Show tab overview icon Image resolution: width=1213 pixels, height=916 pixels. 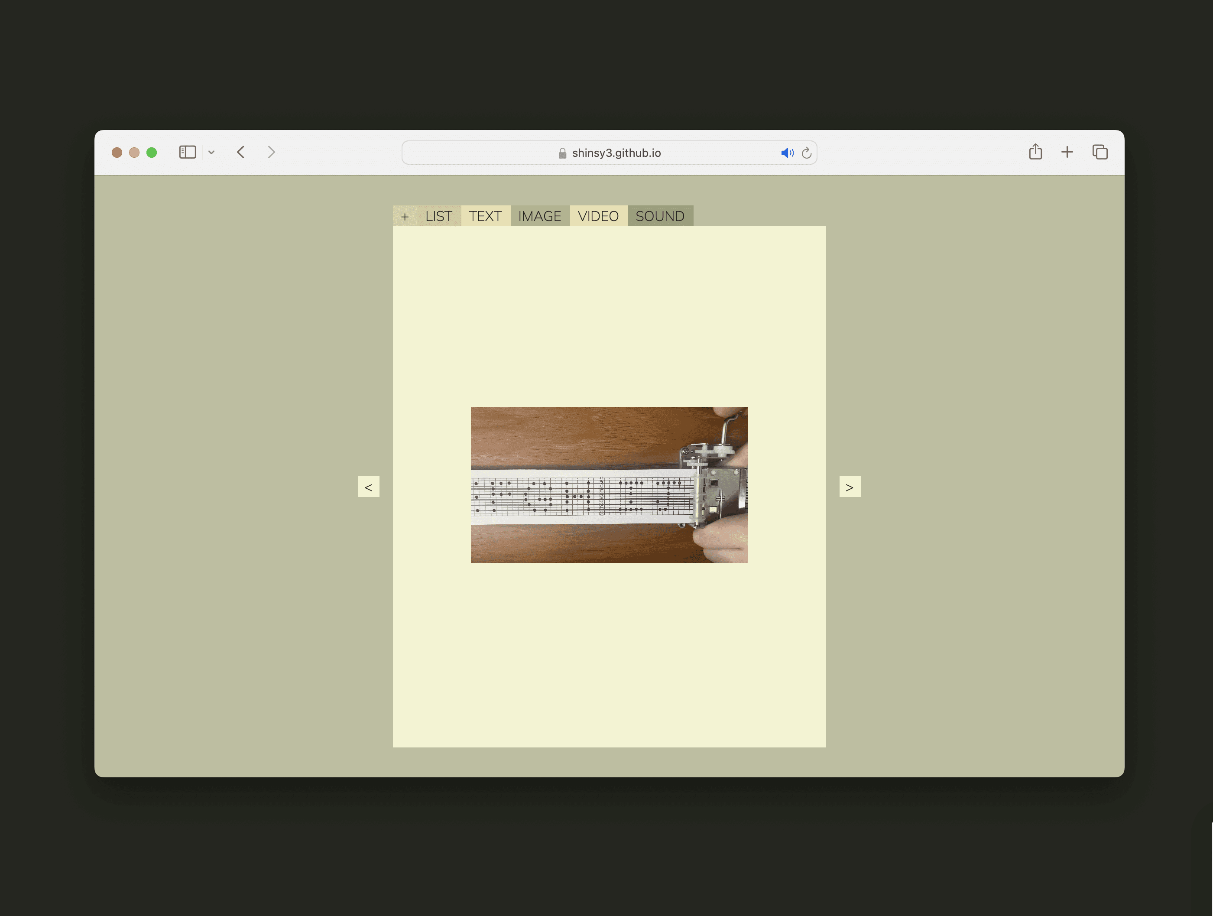point(1099,152)
